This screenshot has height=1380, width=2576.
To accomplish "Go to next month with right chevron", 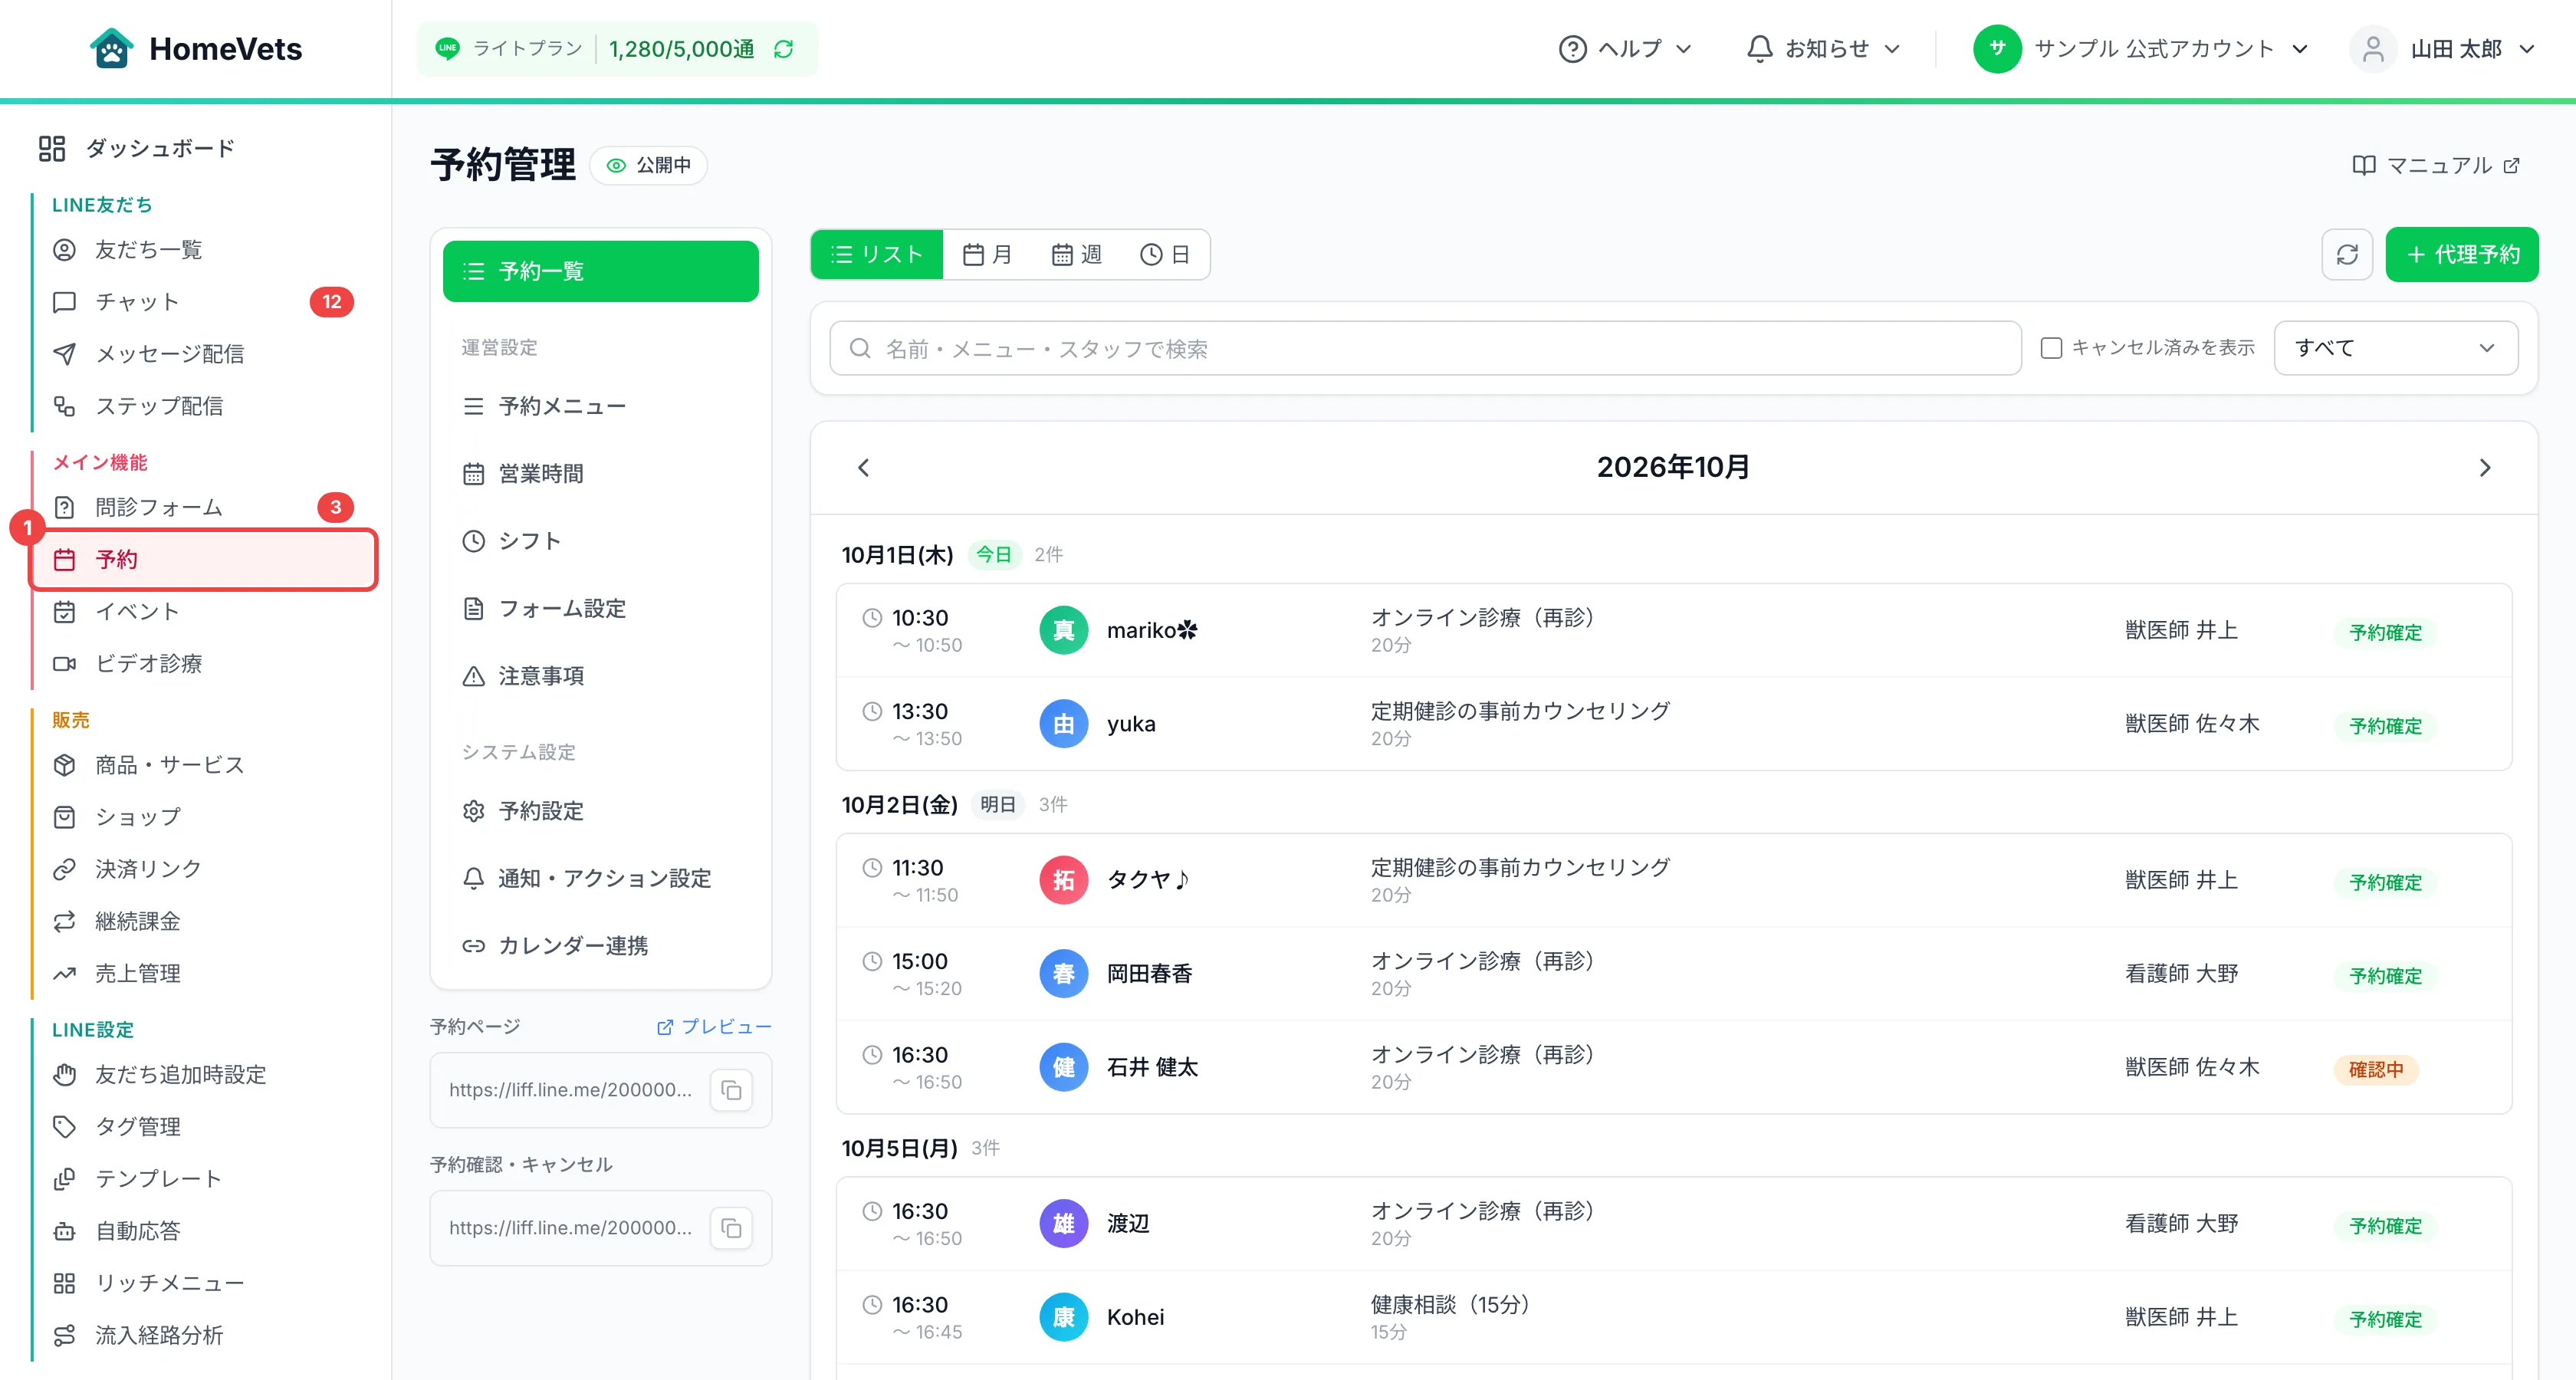I will click(x=2485, y=467).
